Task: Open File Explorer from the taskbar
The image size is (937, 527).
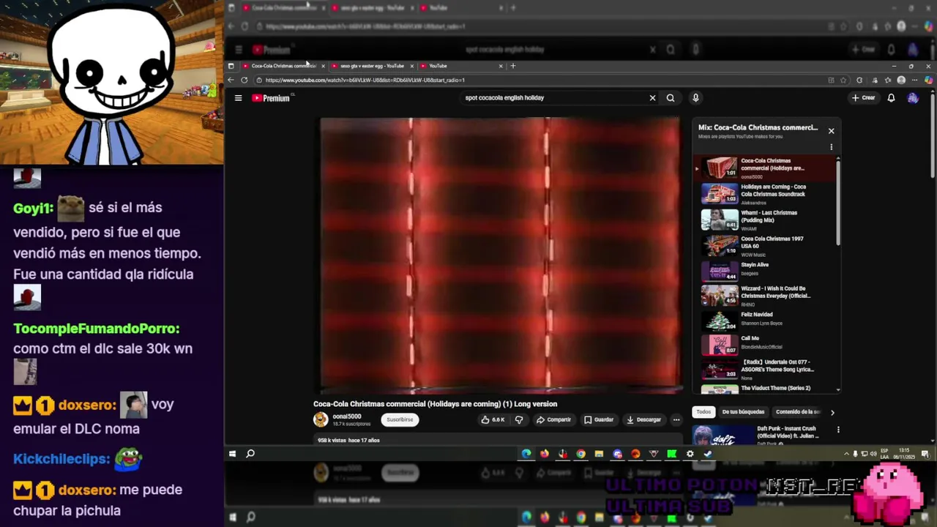Action: 599,454
